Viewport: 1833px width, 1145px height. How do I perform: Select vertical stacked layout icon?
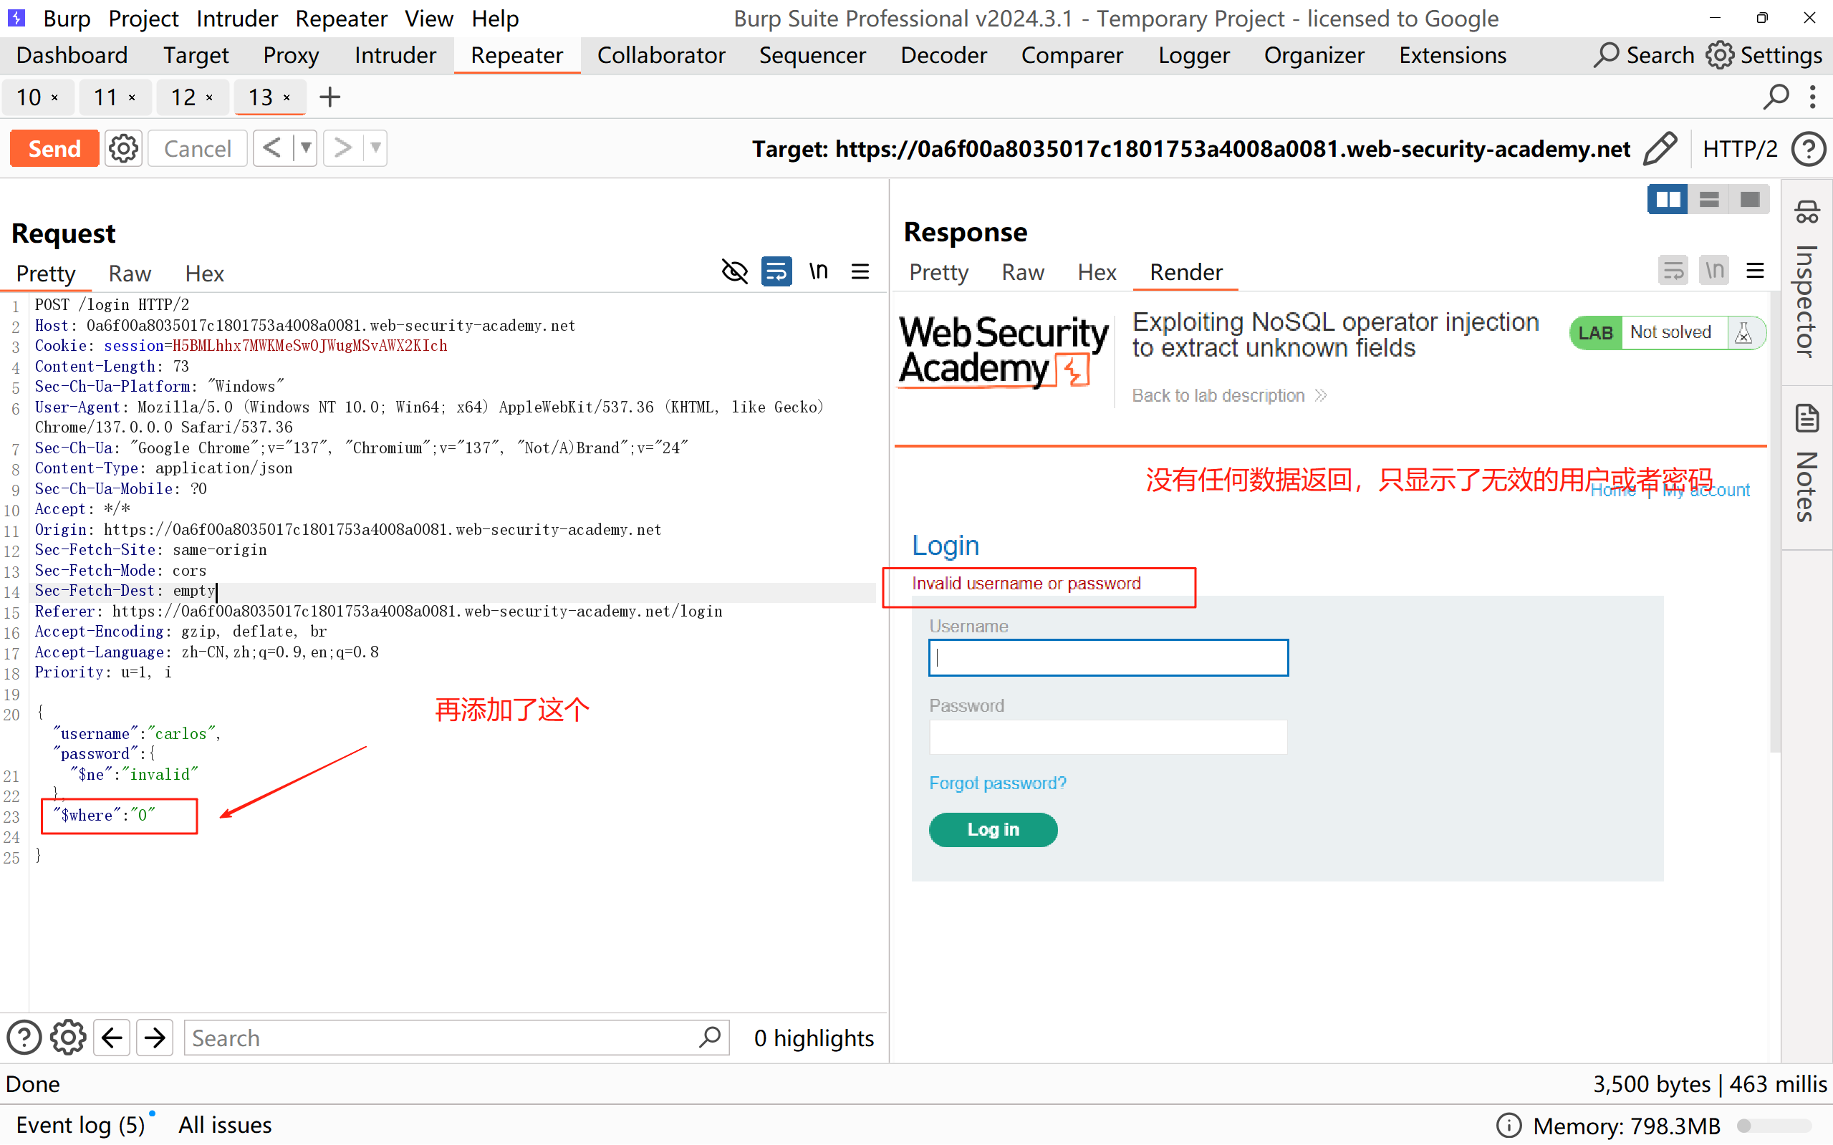1709,200
